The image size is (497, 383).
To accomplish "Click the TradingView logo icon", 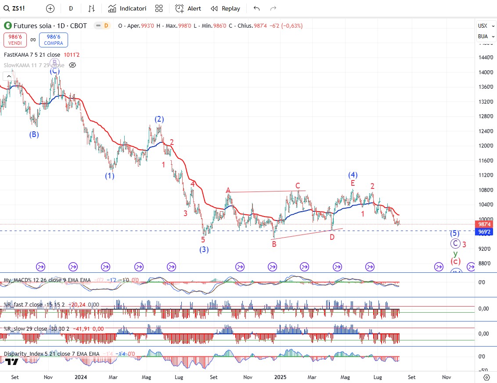I will (12, 361).
